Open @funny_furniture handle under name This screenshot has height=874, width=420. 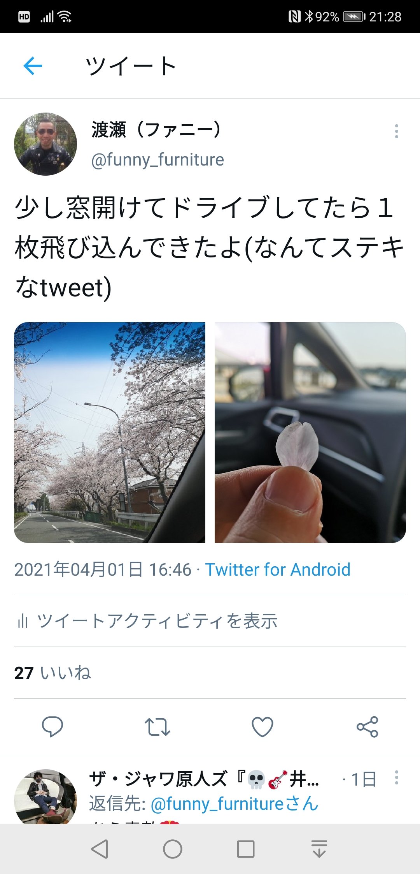point(157,160)
